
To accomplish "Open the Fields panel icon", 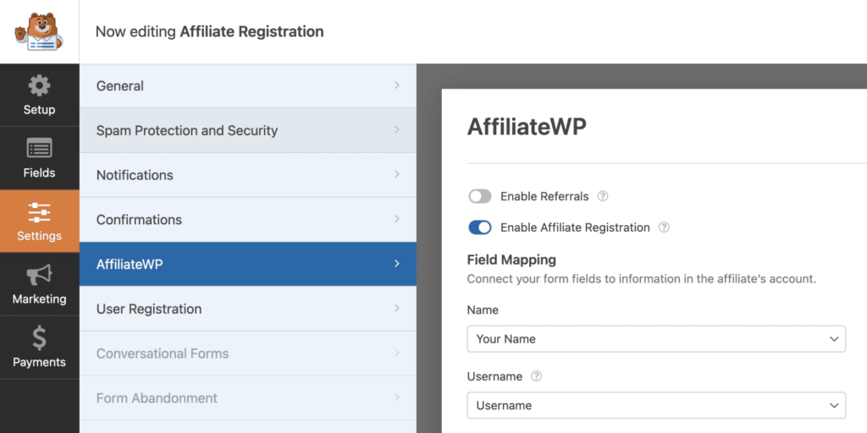I will (x=39, y=148).
